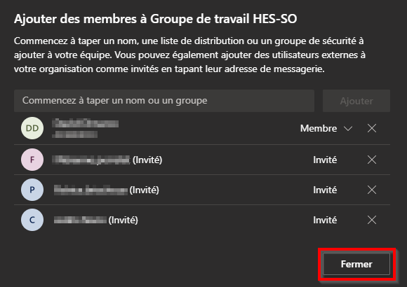The image size is (407, 287).
Task: Select the (Invité) name in P row
Action: click(107, 190)
